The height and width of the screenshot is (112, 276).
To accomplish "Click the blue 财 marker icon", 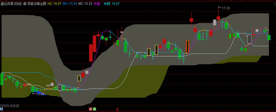I will pos(2,109).
